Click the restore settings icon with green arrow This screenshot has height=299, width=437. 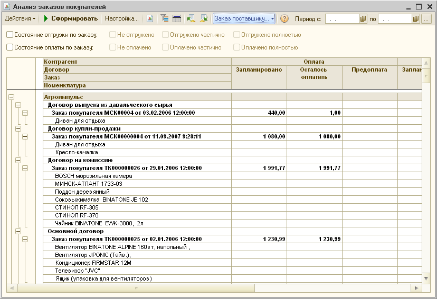tap(191, 18)
